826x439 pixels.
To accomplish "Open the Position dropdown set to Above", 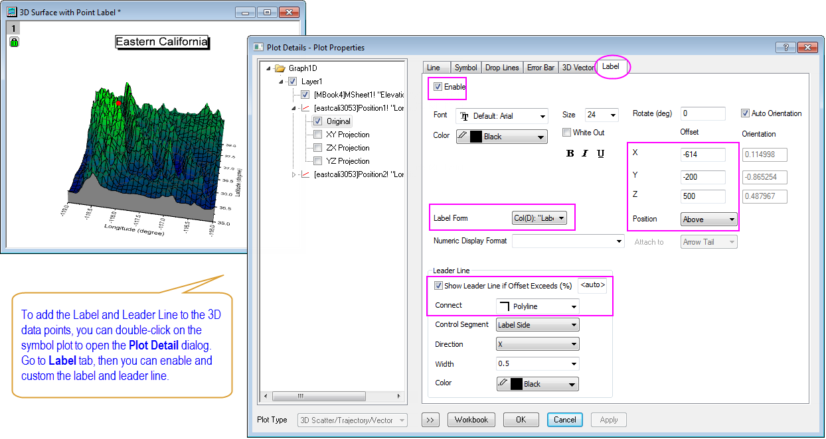I will pyautogui.click(x=709, y=219).
